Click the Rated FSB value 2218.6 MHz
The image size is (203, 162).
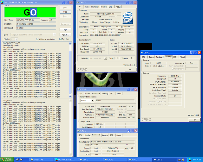(97, 52)
